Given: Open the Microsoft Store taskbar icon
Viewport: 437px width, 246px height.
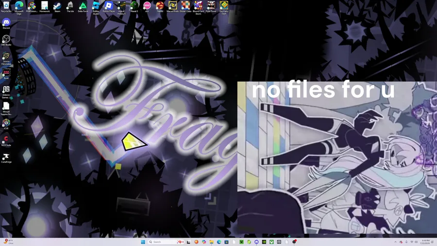Looking at the screenshot, I should point(226,242).
